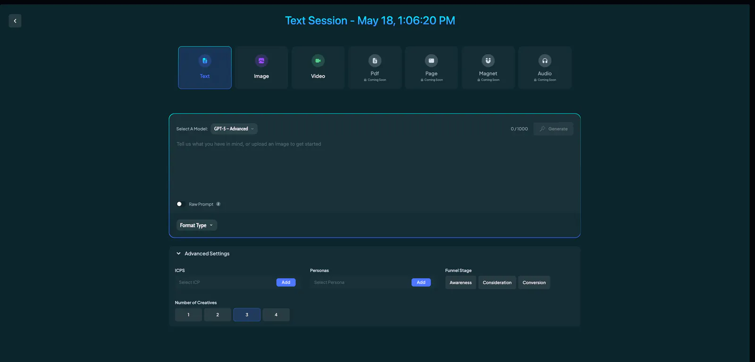Open the Raw Prompt info icon
755x362 pixels.
click(218, 204)
